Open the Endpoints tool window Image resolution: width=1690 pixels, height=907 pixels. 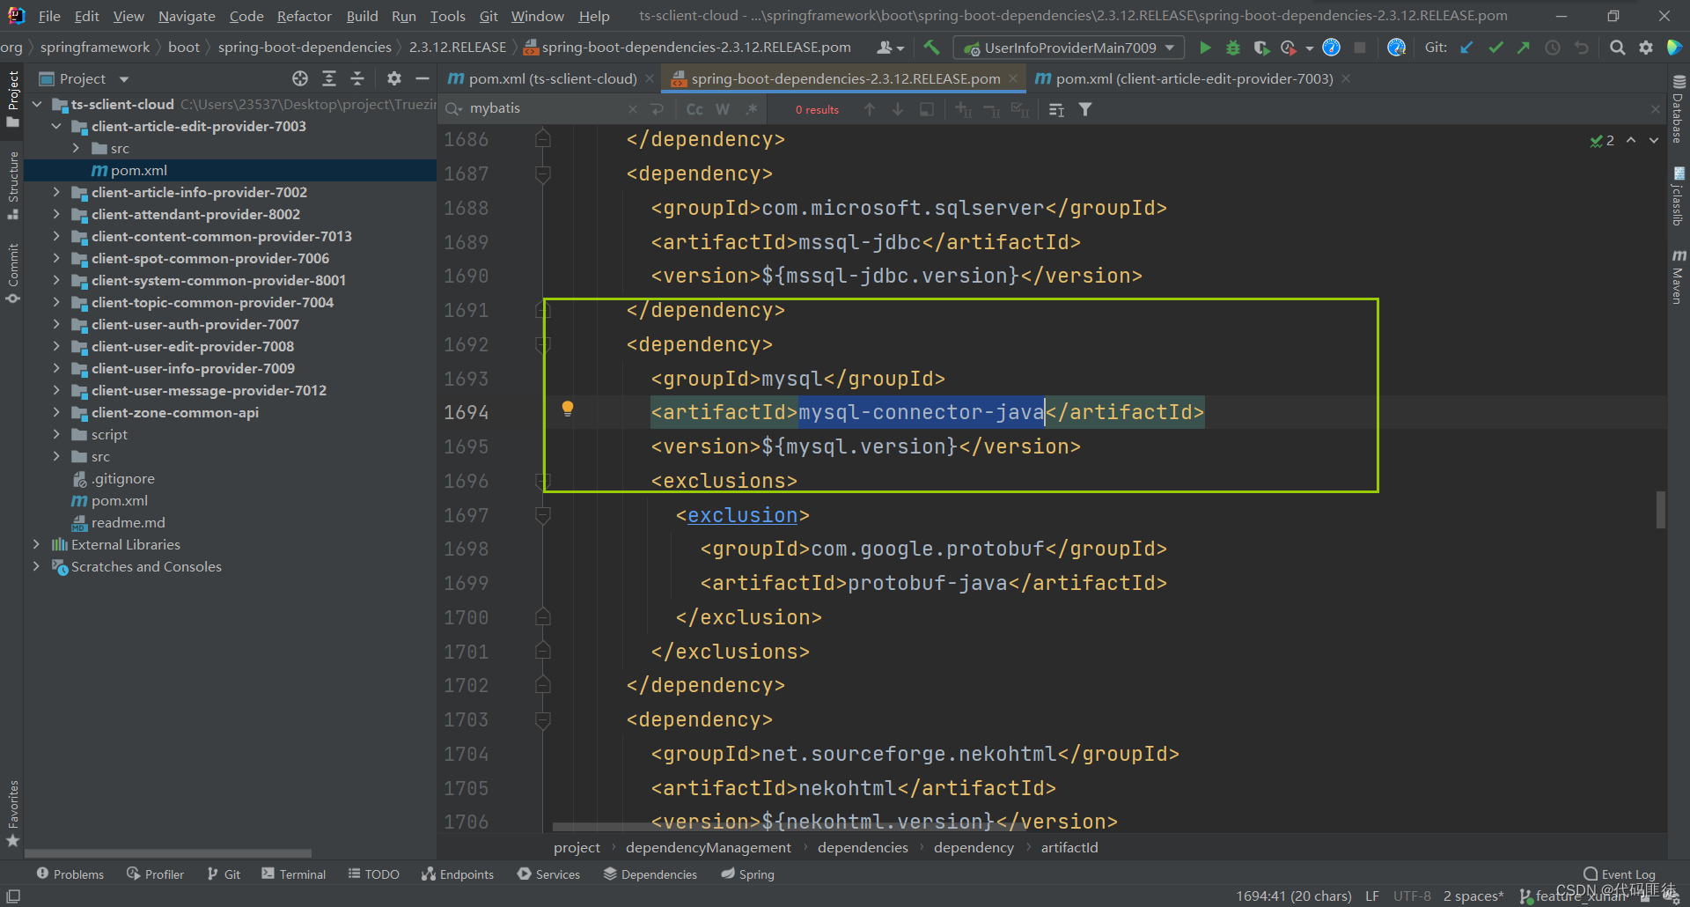tap(458, 874)
